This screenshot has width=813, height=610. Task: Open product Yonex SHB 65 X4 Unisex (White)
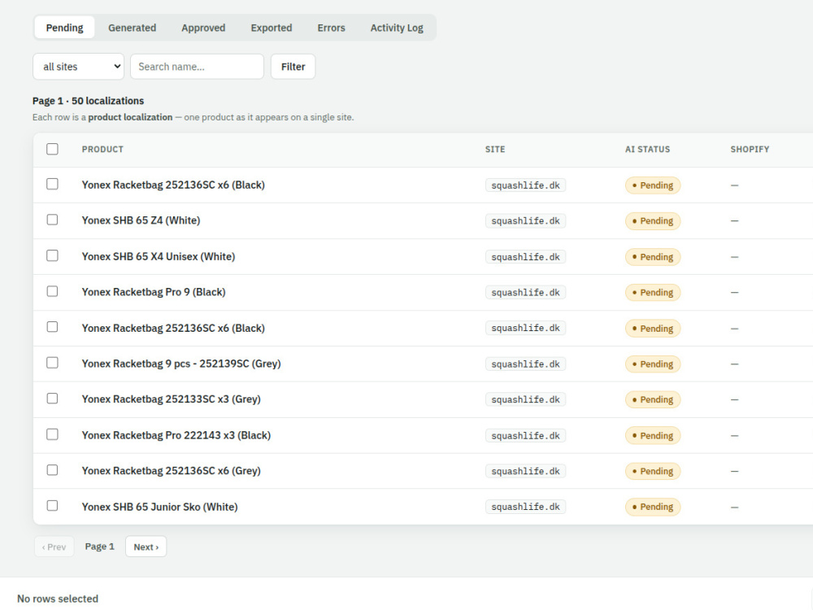[159, 256]
